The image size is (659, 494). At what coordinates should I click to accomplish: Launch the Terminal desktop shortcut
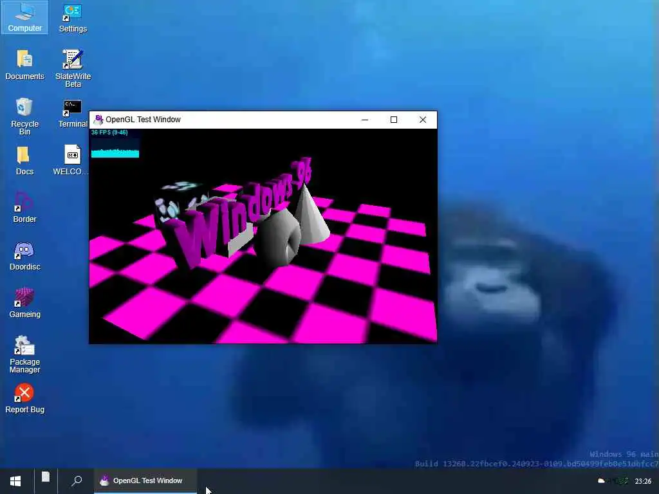pos(73,113)
